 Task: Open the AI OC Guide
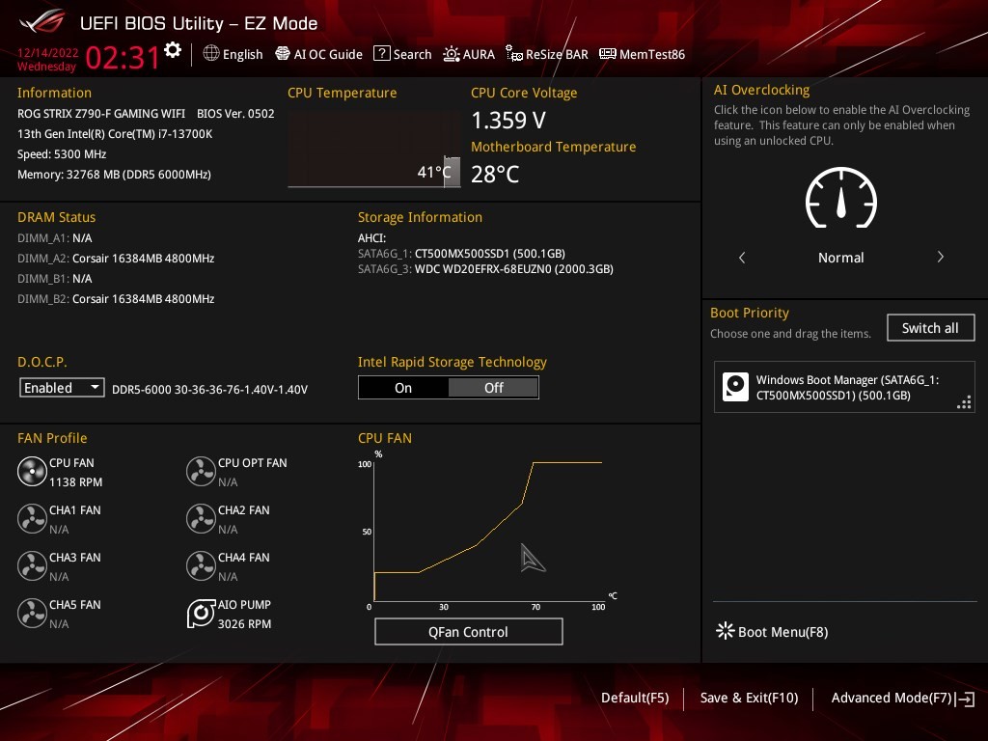tap(318, 54)
